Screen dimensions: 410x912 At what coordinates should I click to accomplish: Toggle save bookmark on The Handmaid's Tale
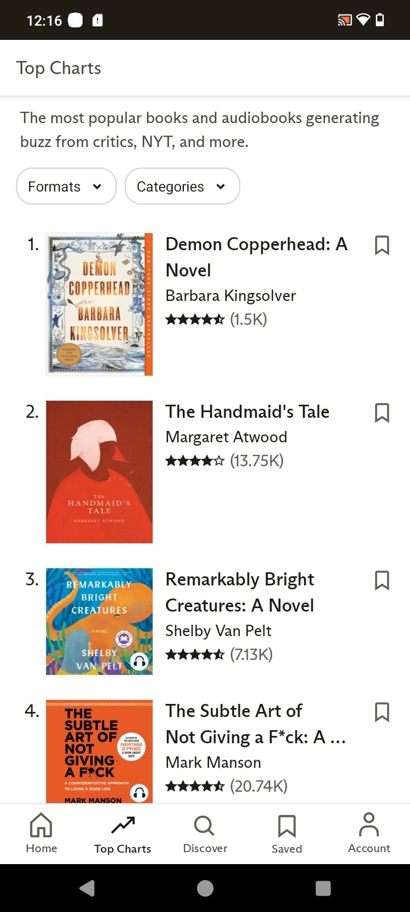382,413
